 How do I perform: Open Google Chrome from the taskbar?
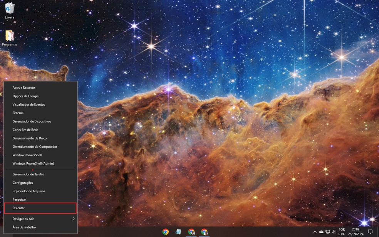tap(166, 232)
